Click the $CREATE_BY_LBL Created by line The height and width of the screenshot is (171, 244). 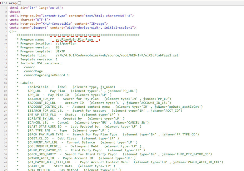(76, 119)
